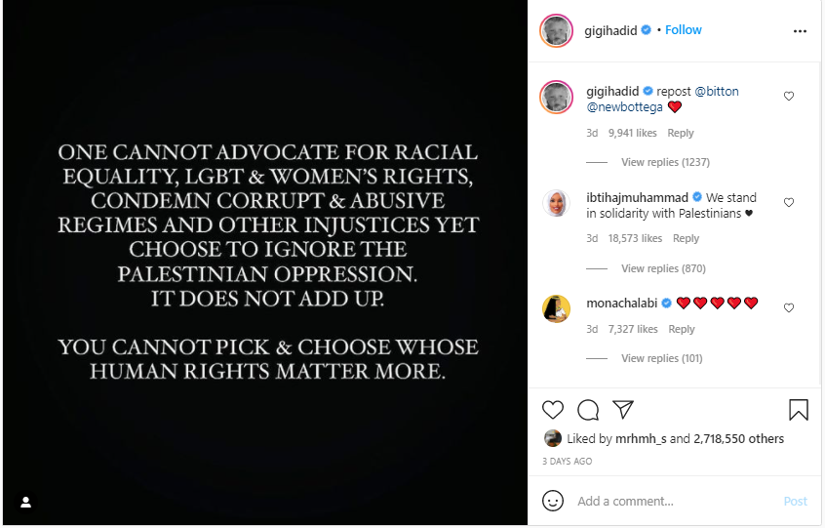This screenshot has height=528, width=825.
Task: Reply to ibtihajmuhammad's comment
Action: click(x=686, y=238)
